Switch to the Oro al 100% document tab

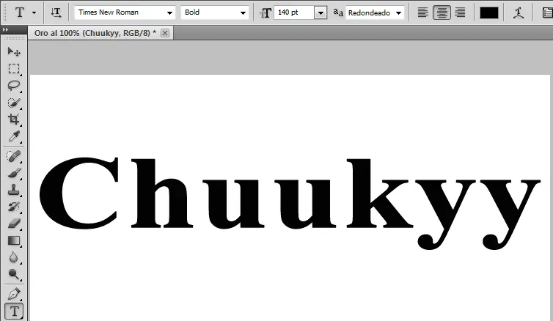tap(95, 33)
